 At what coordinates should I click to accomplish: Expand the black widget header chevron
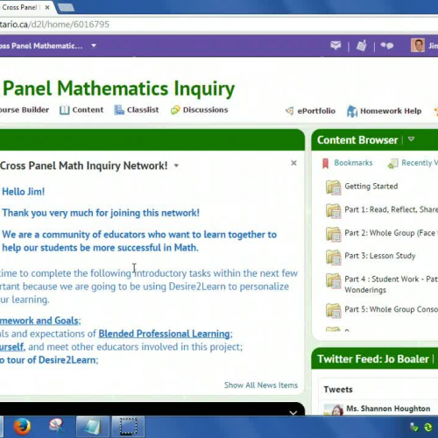[293, 413]
